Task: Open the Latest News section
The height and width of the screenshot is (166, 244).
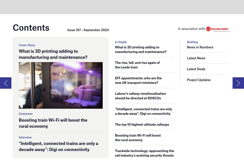Action: (x=196, y=58)
